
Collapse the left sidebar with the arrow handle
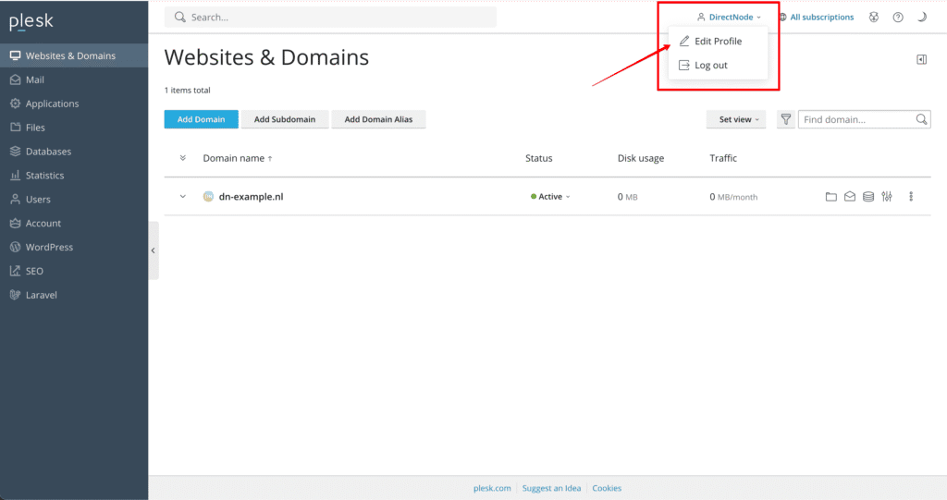tap(154, 250)
